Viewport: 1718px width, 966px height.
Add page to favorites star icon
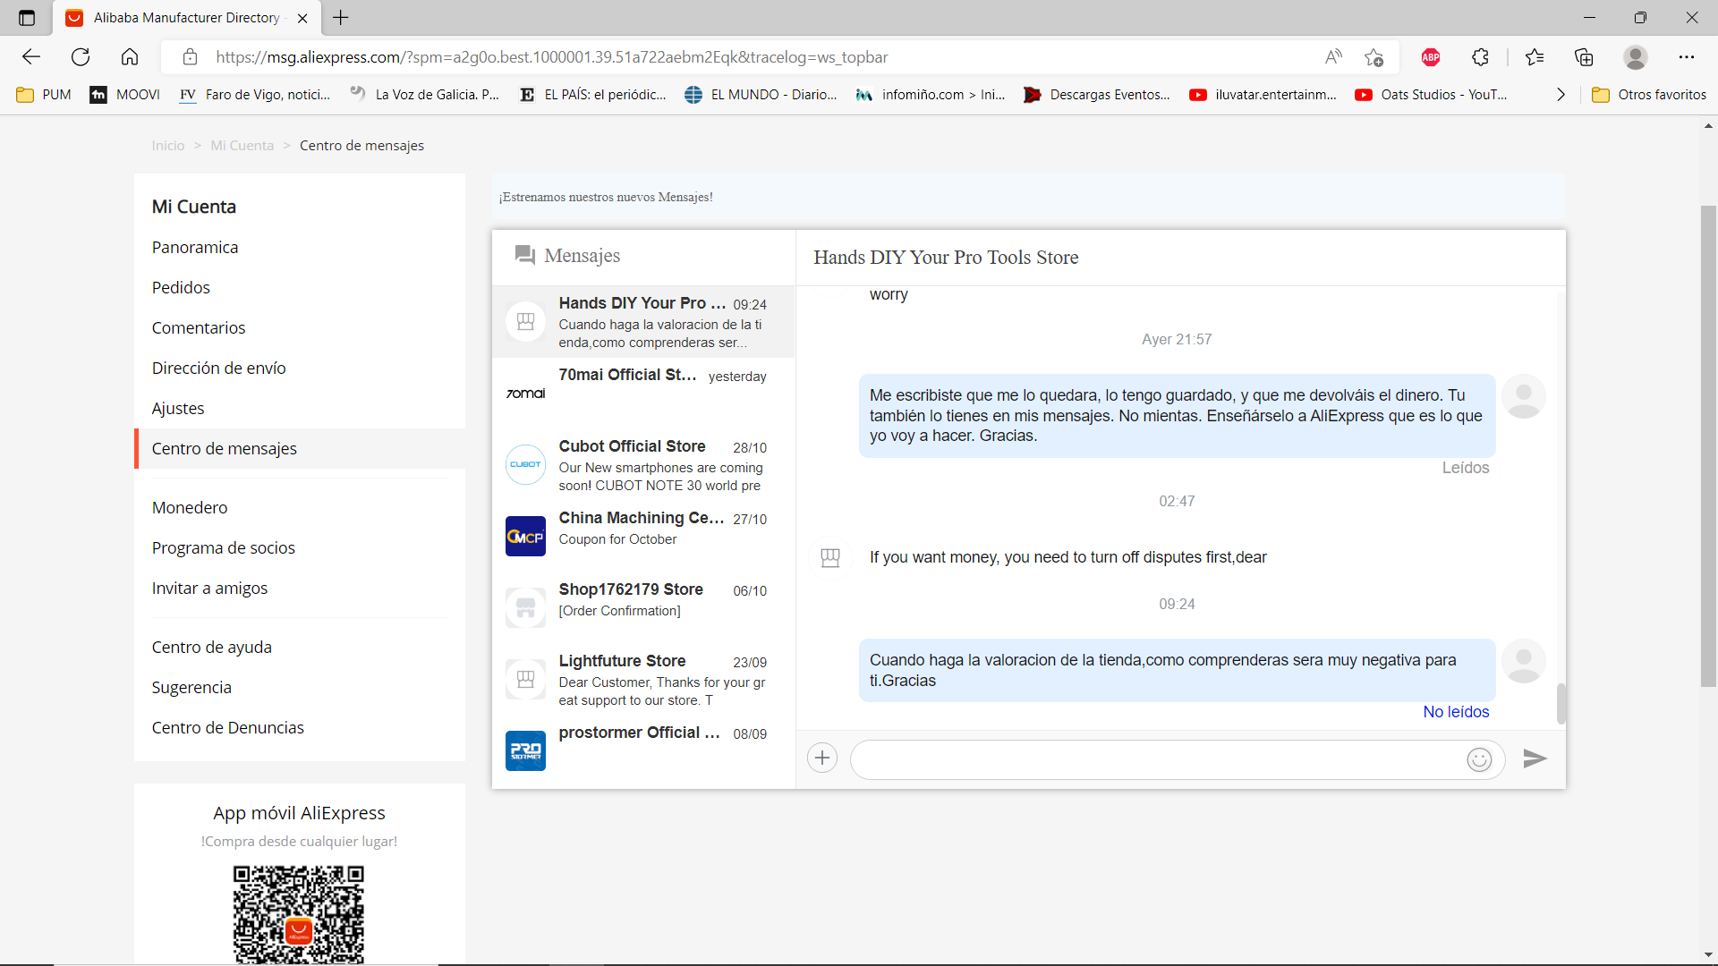(x=1374, y=57)
